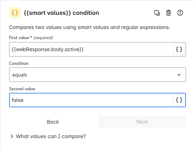Click the Next button
This screenshot has width=194, height=149.
pos(142,122)
